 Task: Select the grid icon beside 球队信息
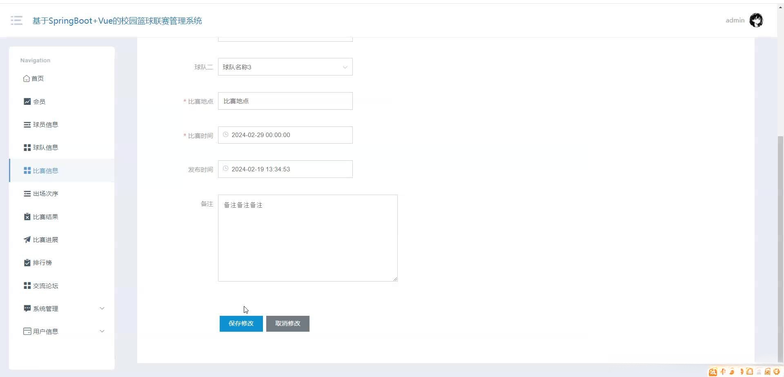coord(27,148)
